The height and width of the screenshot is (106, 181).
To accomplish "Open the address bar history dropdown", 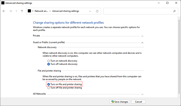I will click(90, 11).
